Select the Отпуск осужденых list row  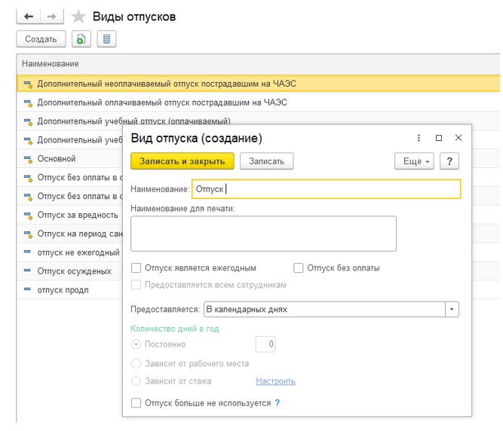point(74,271)
